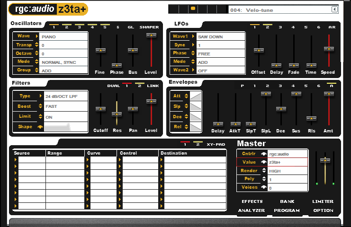
Task: Select filter 2 tab
Action: tap(140, 85)
